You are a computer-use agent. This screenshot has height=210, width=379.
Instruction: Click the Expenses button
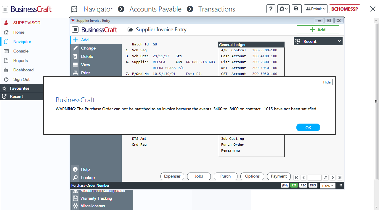click(x=172, y=176)
